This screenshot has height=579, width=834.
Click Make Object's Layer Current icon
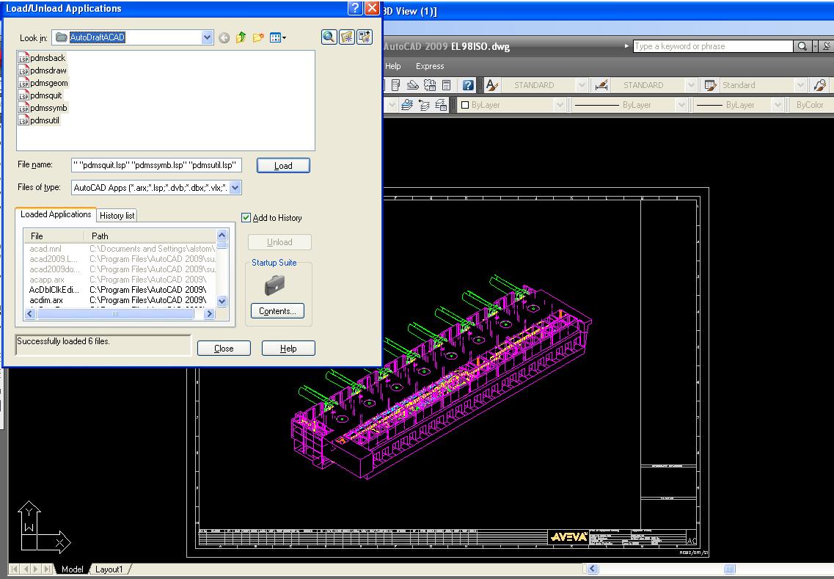pos(407,105)
